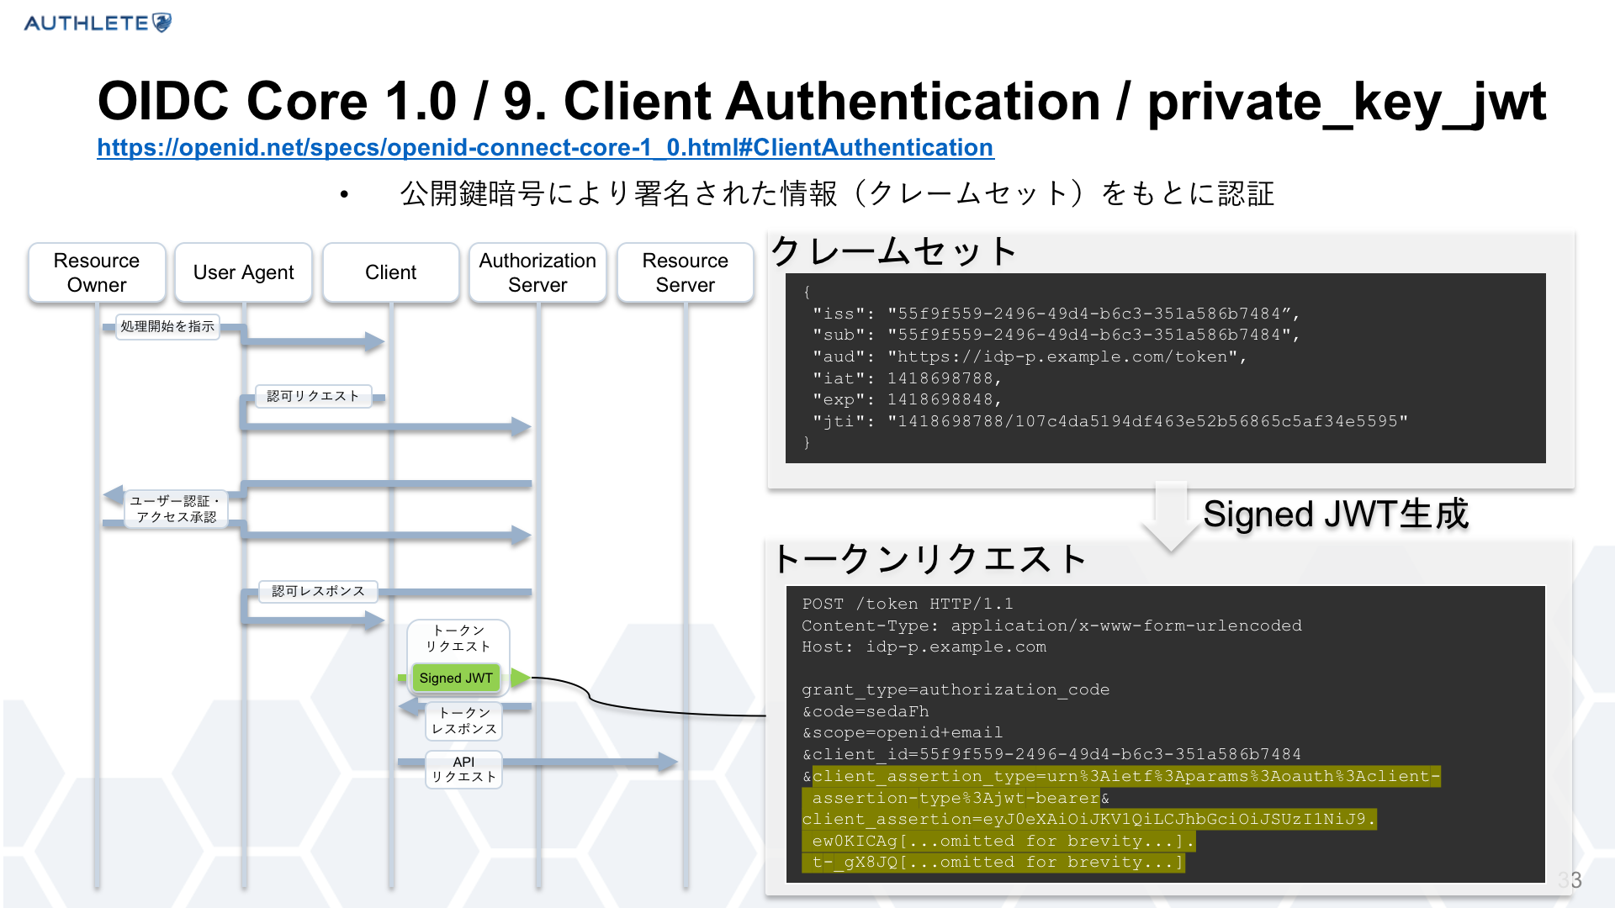This screenshot has height=908, width=1615.
Task: Select the Resource Owner box
Action: [97, 272]
